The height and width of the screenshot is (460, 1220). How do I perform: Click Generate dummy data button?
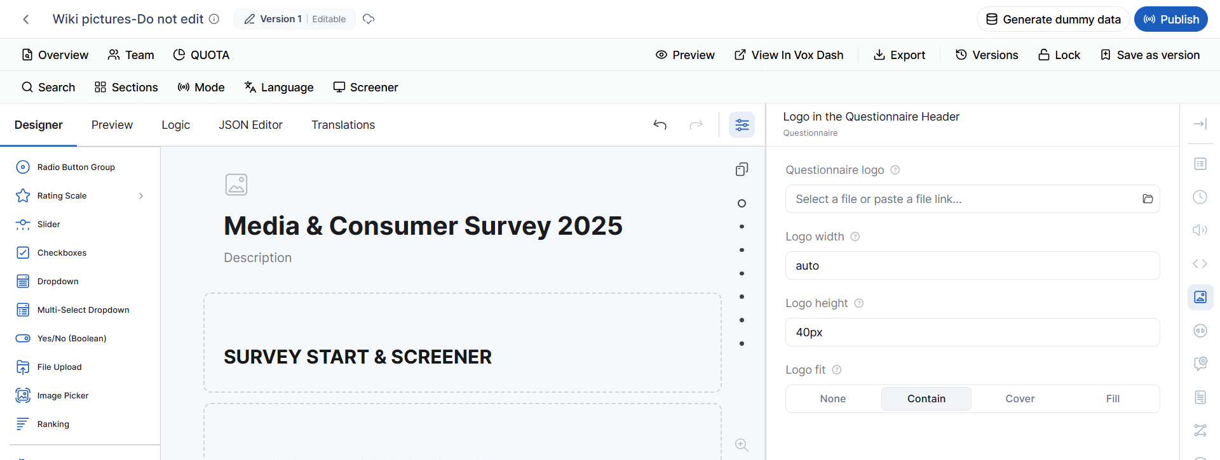1053,19
